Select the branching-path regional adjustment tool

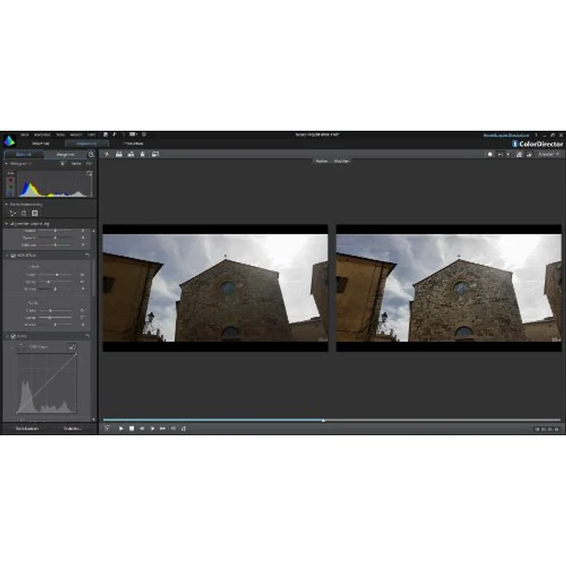(x=12, y=213)
